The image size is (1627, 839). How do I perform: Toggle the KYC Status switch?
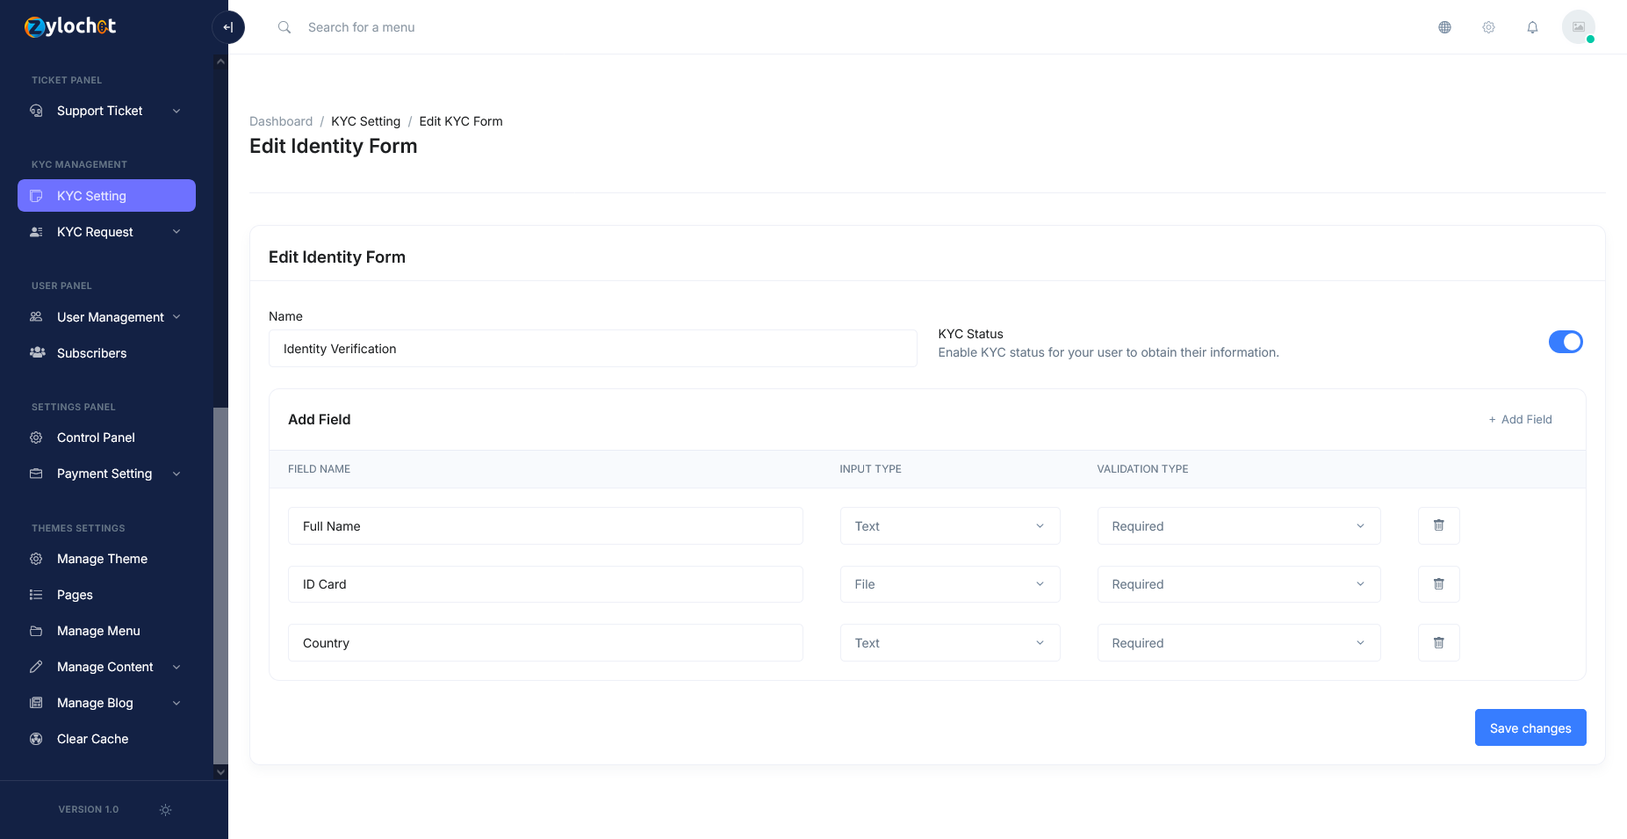1566,342
